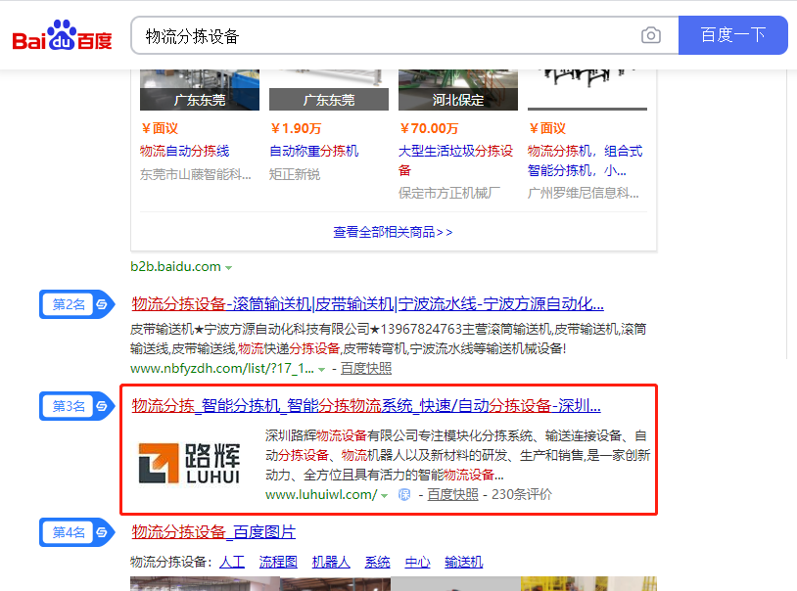Click the 路辉 LUHUI logo image
Viewport: 797px width, 591px height.
(x=189, y=463)
